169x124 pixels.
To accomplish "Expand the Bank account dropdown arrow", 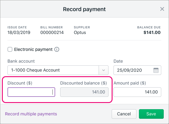I will [x=104, y=70].
